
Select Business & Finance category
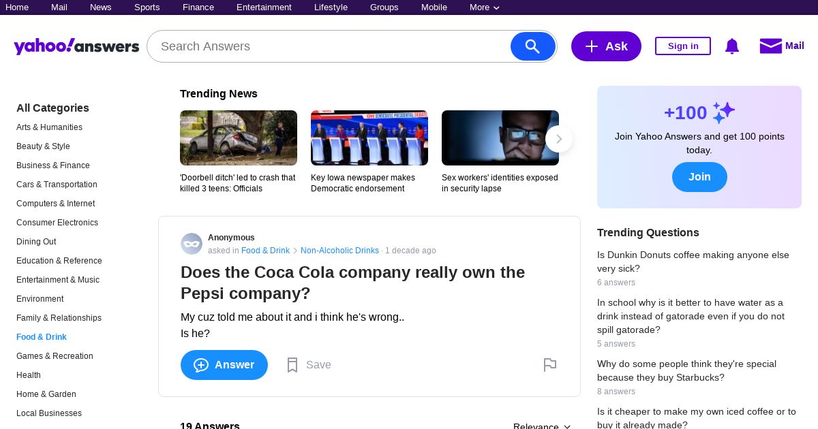(x=53, y=165)
